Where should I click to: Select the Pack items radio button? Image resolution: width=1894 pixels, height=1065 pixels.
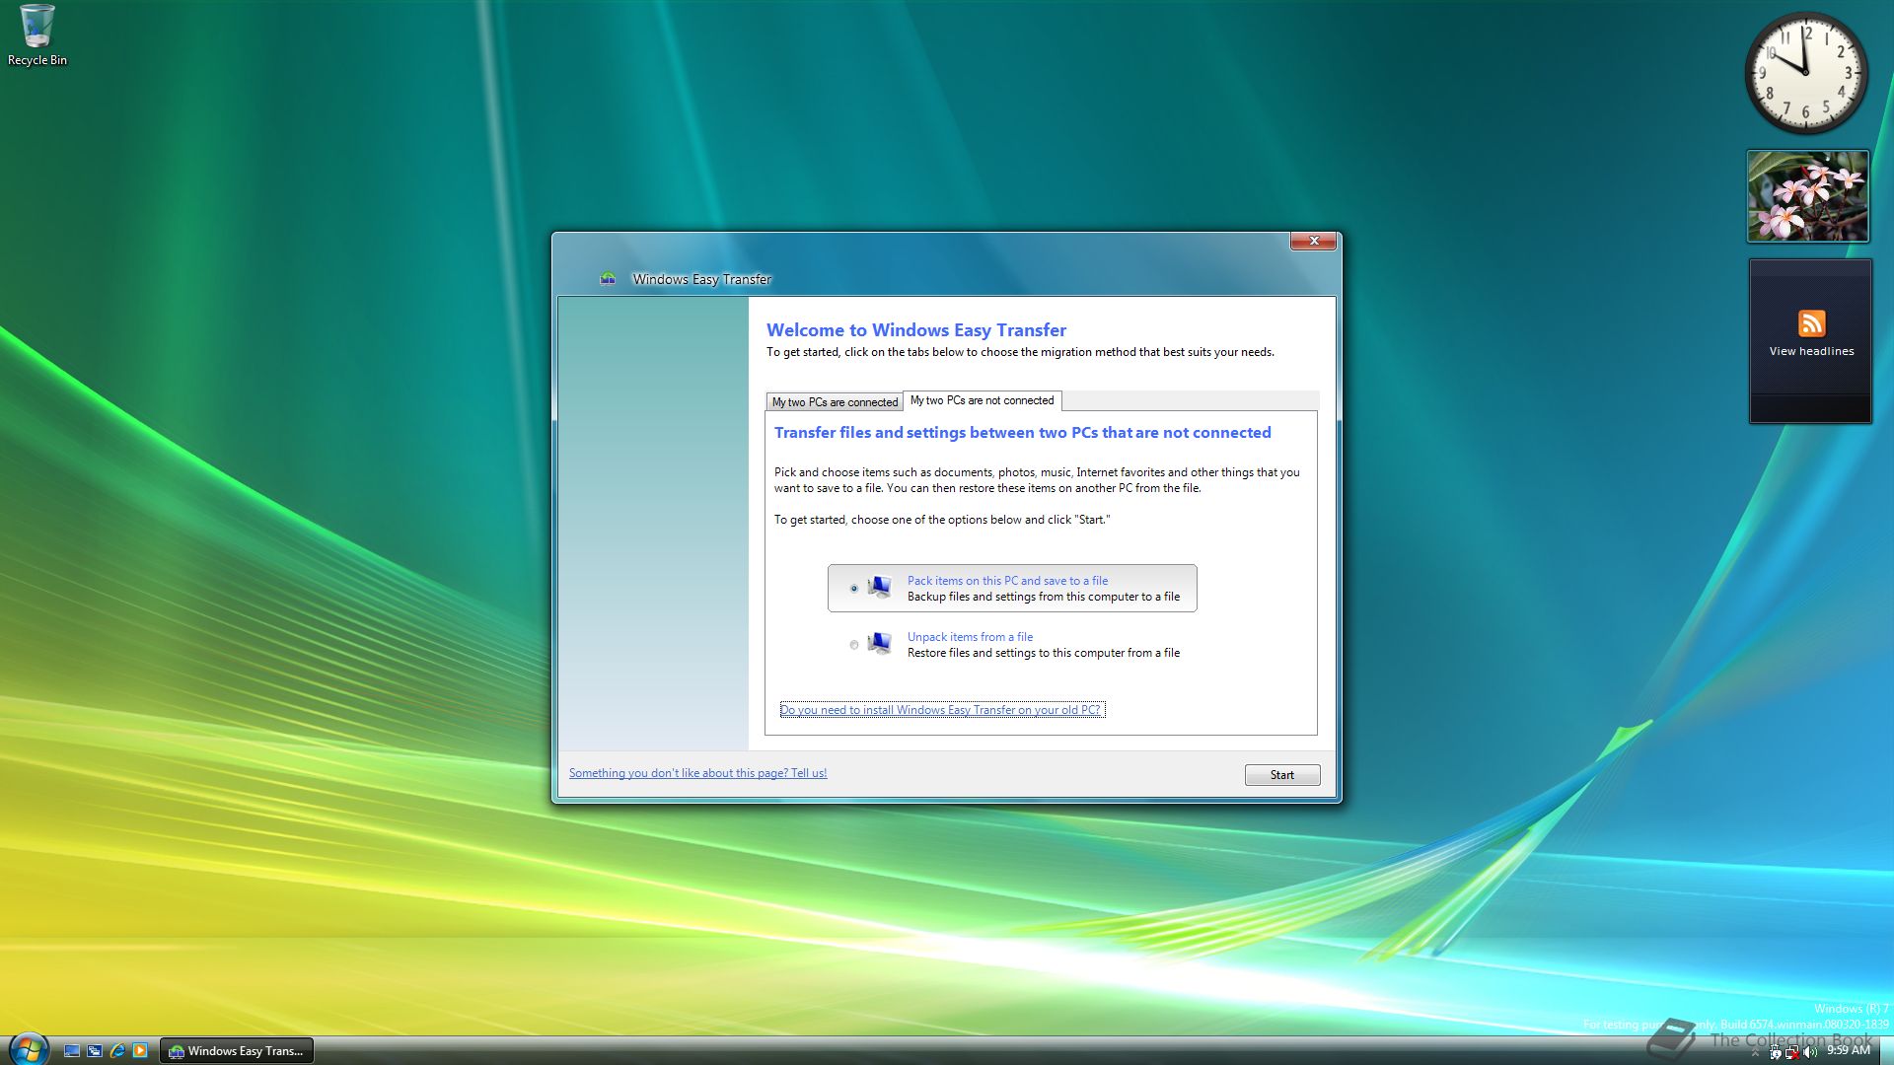[x=854, y=589]
